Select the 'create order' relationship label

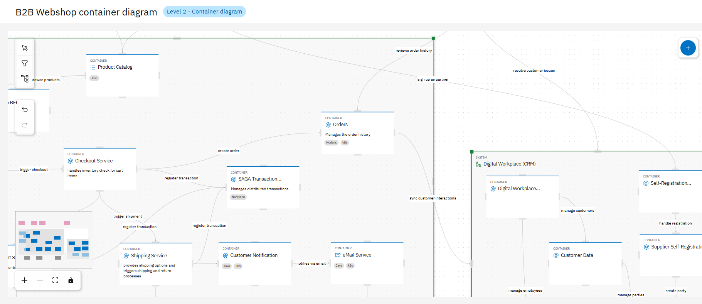point(228,151)
